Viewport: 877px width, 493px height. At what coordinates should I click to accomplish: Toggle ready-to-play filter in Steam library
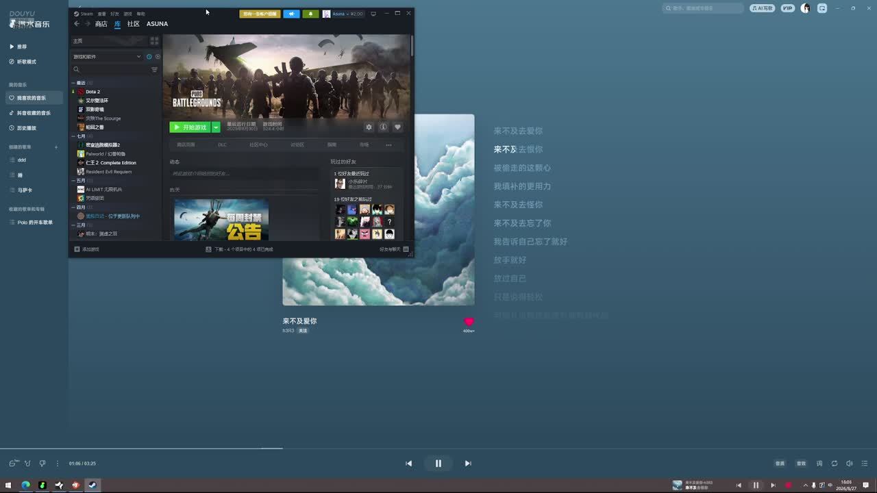158,57
